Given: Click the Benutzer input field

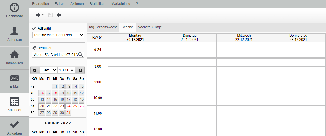Looking at the screenshot, I should (55, 55).
